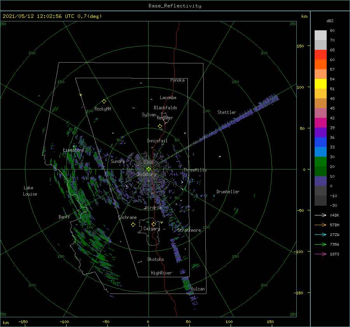The height and width of the screenshot is (327, 350).
Task: Click the Olds city label
Action: click(148, 162)
